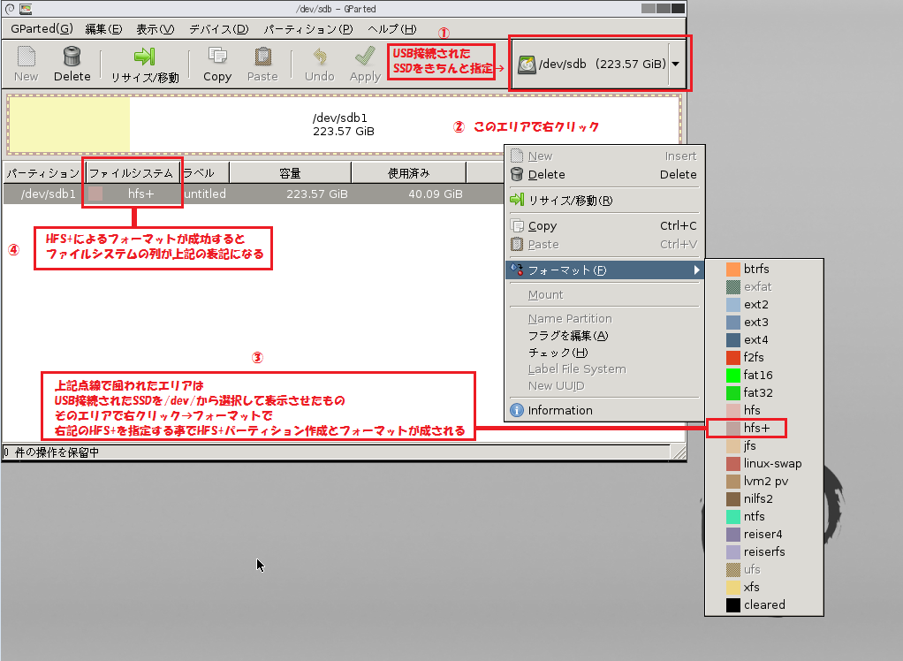903x661 pixels.
Task: Click the Information icon in context menu
Action: tap(518, 410)
